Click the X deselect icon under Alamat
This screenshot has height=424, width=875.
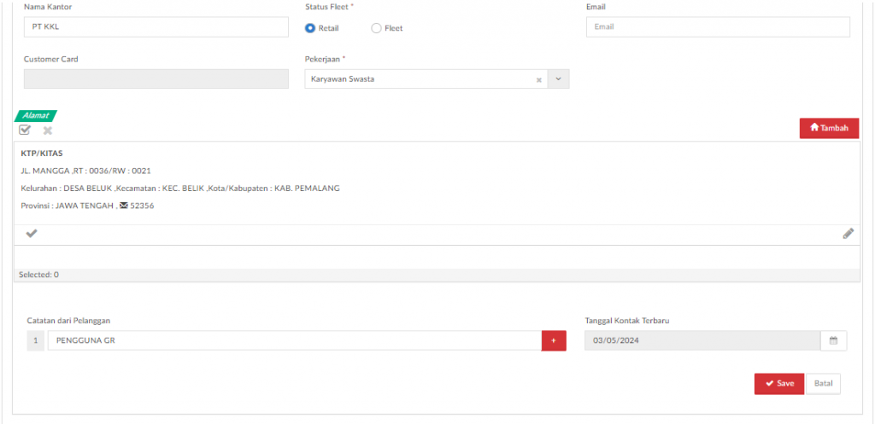48,131
